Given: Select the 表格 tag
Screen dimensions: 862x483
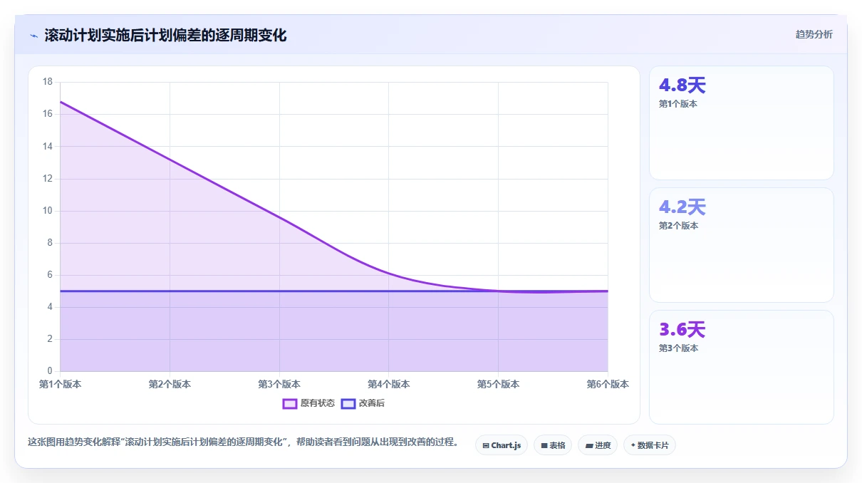Looking at the screenshot, I should click(553, 445).
